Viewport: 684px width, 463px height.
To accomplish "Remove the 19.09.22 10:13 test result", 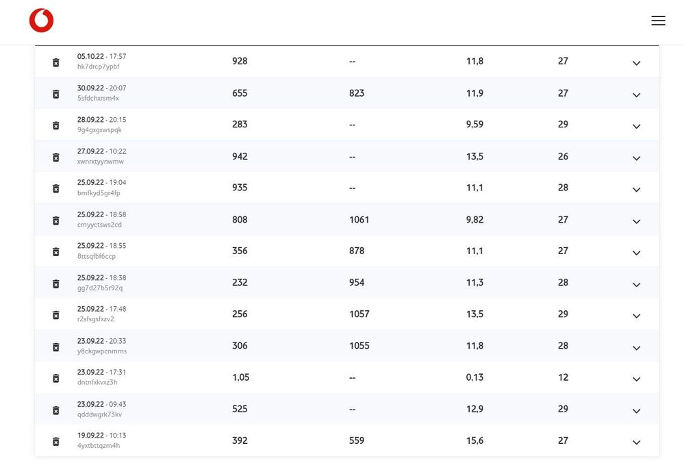I will click(x=56, y=441).
